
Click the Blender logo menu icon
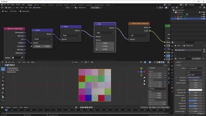(2, 5)
